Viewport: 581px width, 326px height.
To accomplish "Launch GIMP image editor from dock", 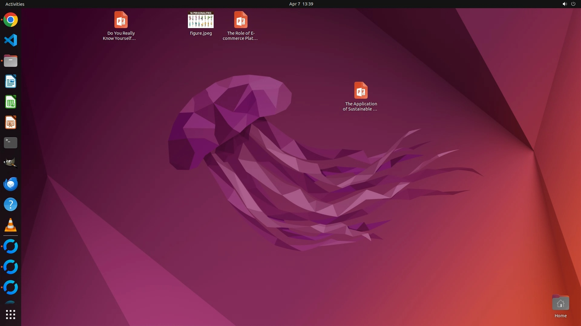I will coord(11,163).
